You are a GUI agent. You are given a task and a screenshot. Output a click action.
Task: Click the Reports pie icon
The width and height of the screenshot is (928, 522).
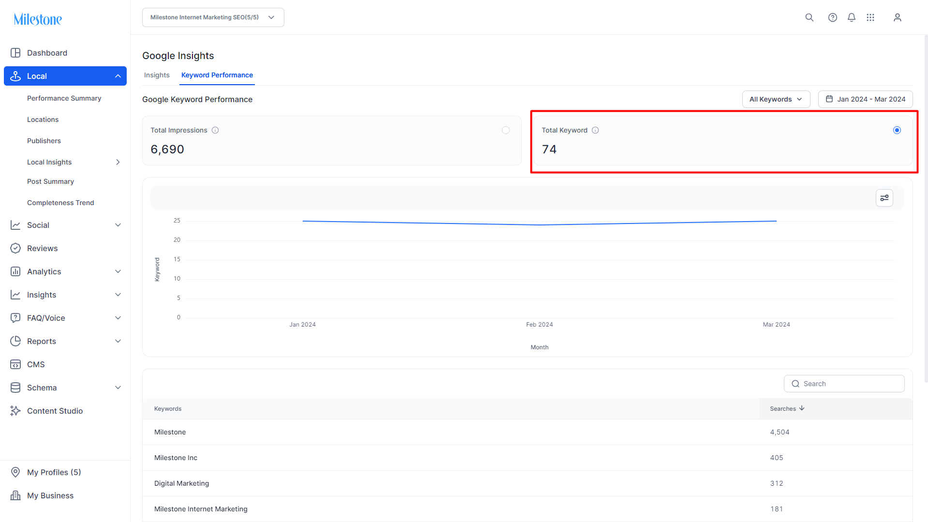click(x=15, y=341)
